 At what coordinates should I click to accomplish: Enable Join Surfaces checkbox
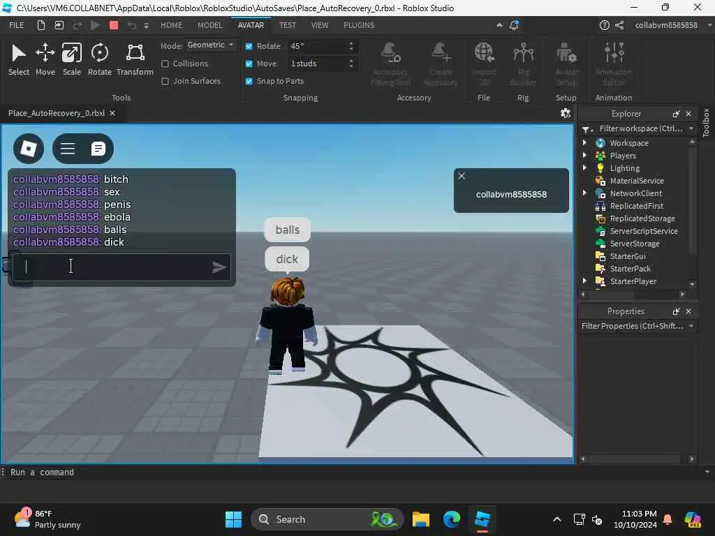pyautogui.click(x=165, y=81)
